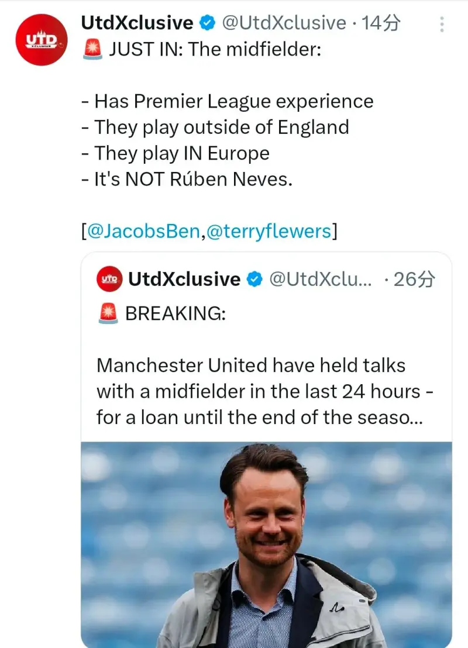468x648 pixels.
Task: Open the quoted tweet's photo of the smiling man
Action: (266, 544)
